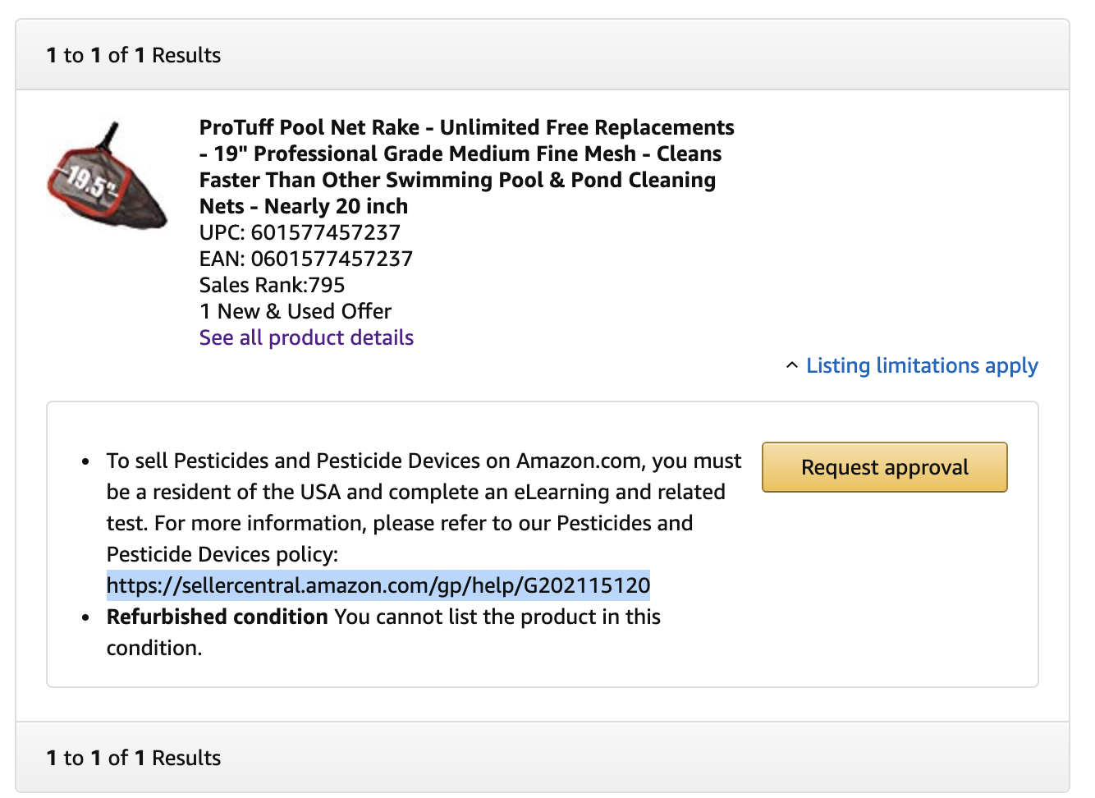1095x798 pixels.
Task: Click the Pesticides and Pesticide Devices policy text
Action: pos(400,539)
